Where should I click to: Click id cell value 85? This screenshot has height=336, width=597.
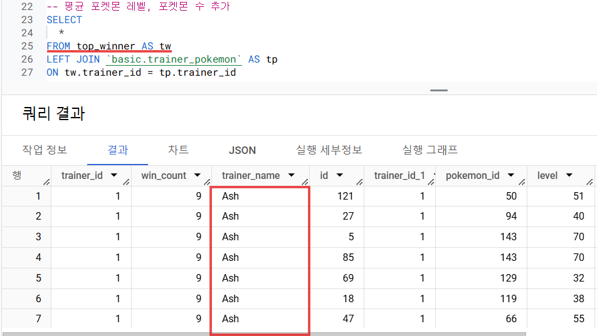(x=348, y=257)
